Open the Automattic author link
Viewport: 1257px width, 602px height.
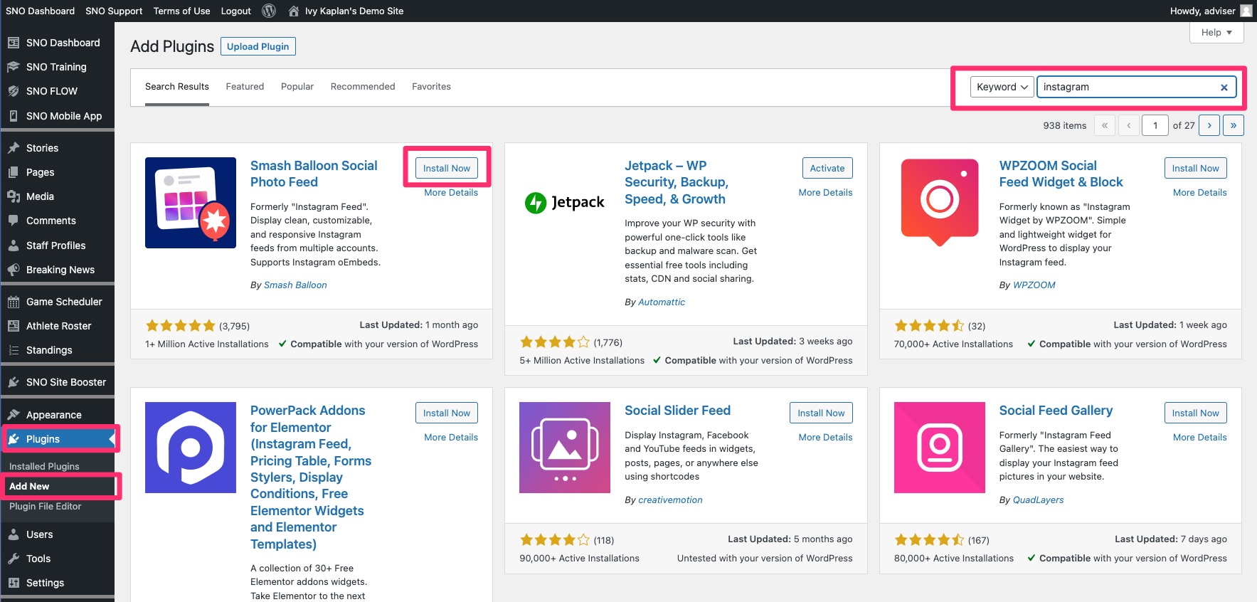coord(662,302)
